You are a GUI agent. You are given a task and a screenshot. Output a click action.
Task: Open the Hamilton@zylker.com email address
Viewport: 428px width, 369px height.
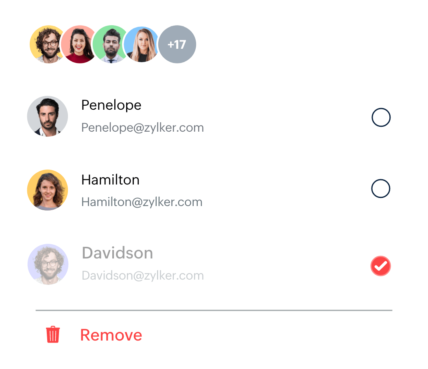(x=142, y=202)
